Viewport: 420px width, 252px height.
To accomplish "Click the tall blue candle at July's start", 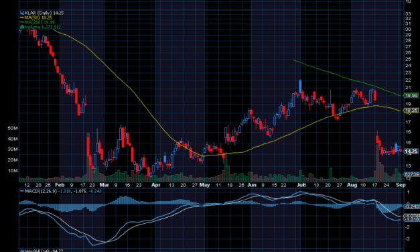I will click(300, 86).
